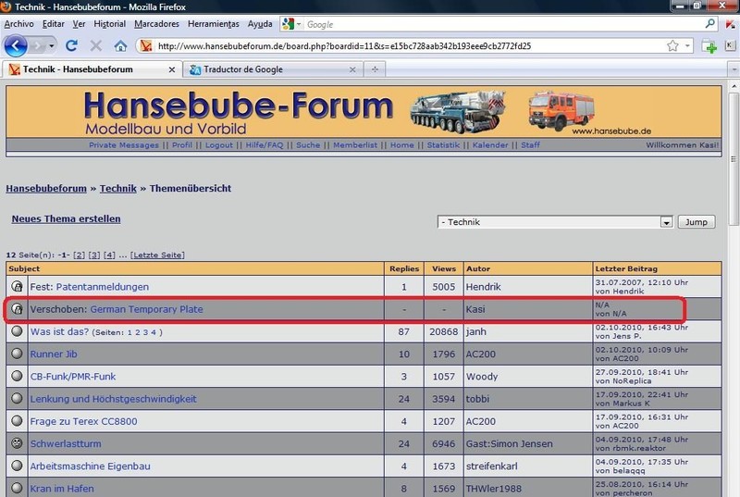Open the Technik breadcrumb link
The width and height of the screenshot is (740, 497).
pos(118,188)
